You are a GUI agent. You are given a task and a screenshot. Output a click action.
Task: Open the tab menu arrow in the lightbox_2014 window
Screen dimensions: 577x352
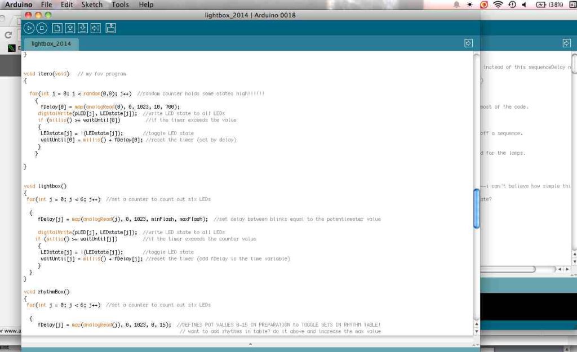point(468,43)
